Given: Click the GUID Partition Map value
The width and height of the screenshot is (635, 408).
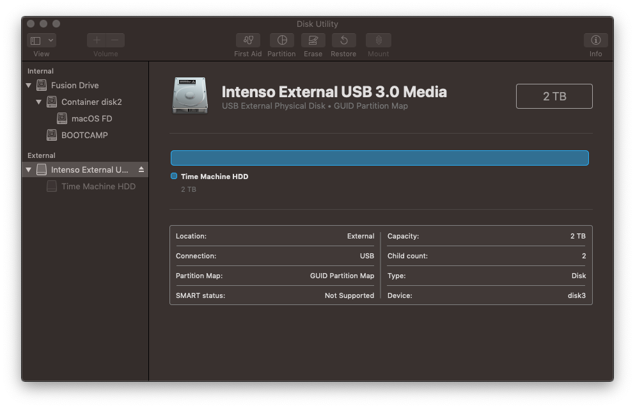Looking at the screenshot, I should pos(342,276).
